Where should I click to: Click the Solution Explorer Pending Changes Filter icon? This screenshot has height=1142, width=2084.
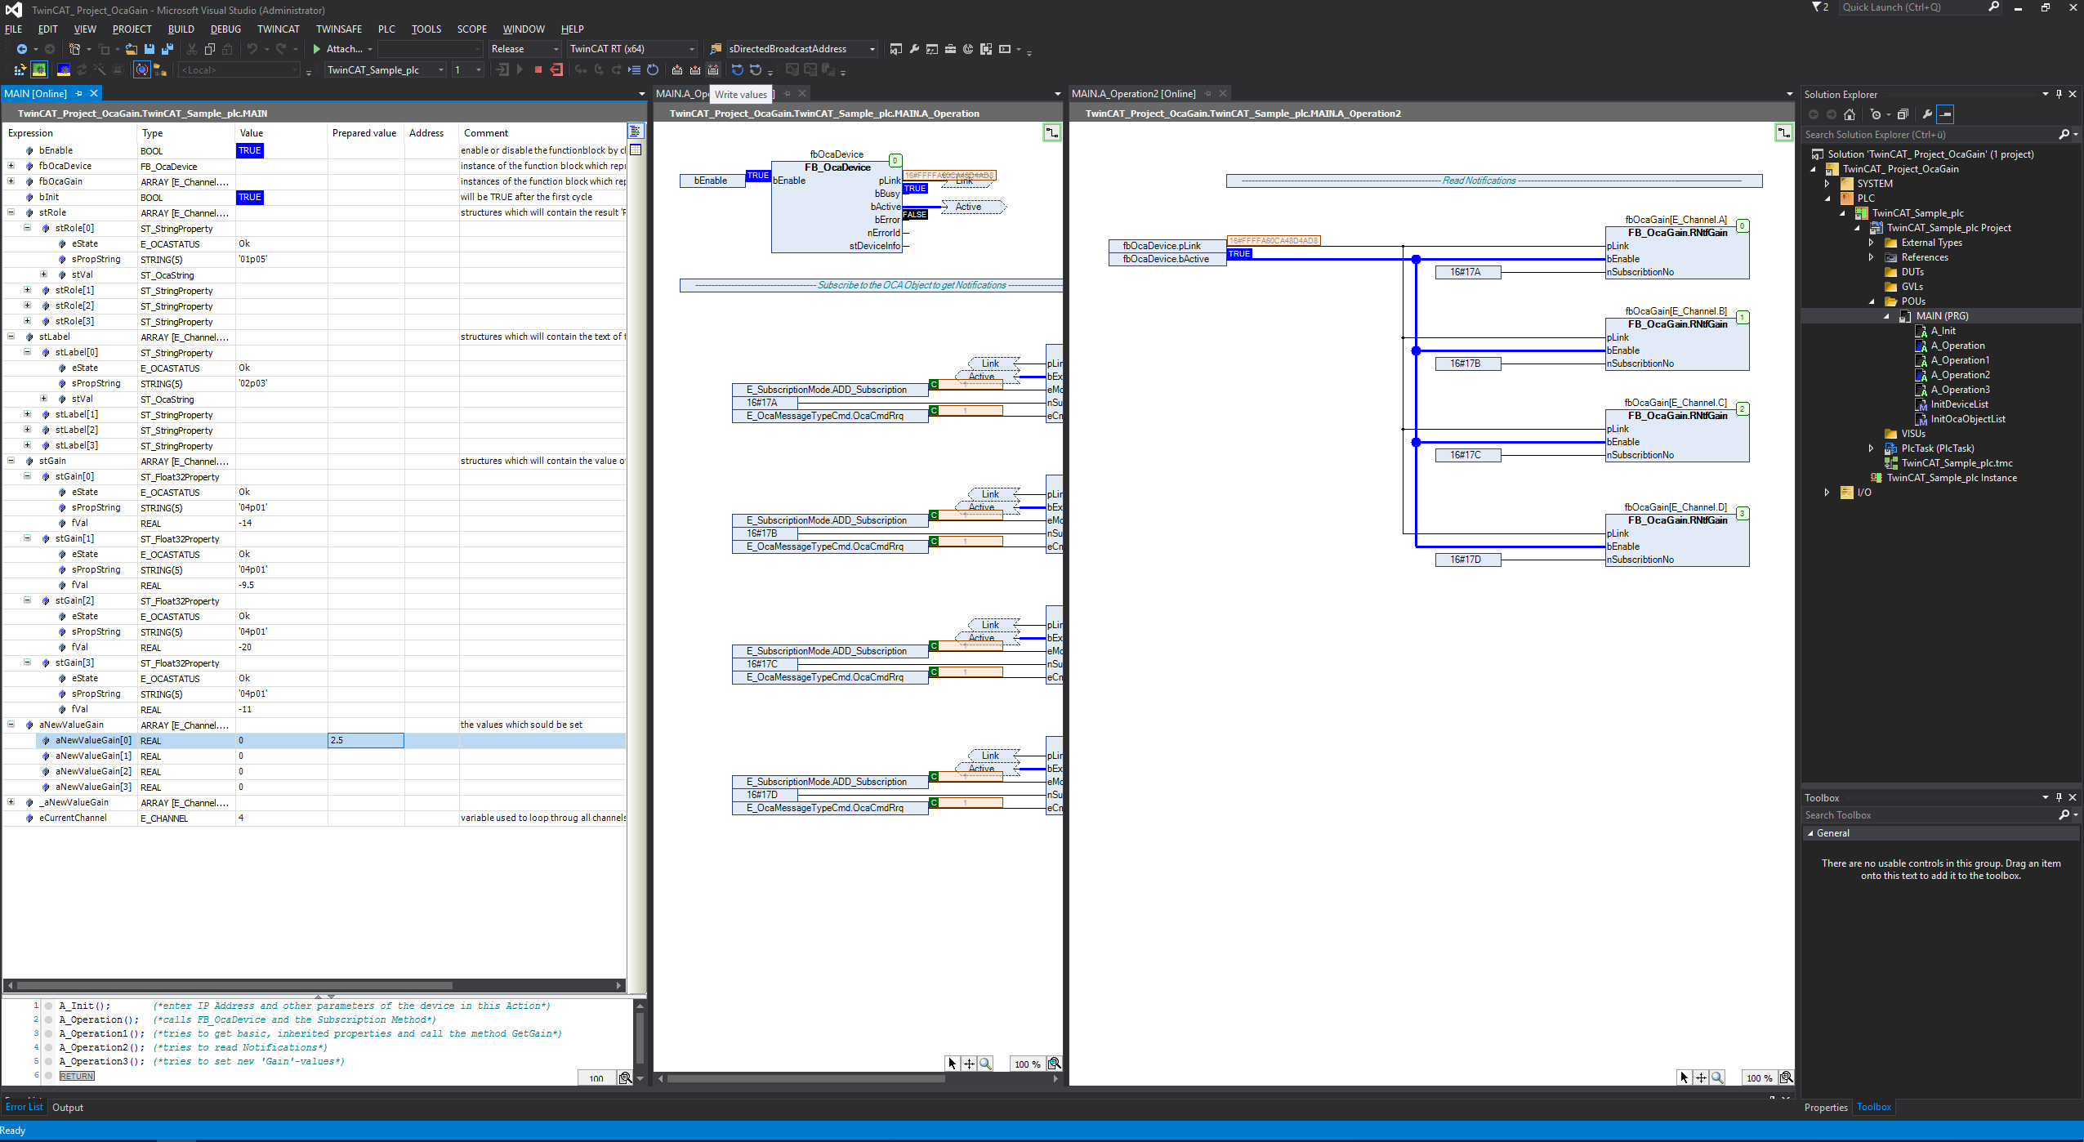click(1876, 114)
